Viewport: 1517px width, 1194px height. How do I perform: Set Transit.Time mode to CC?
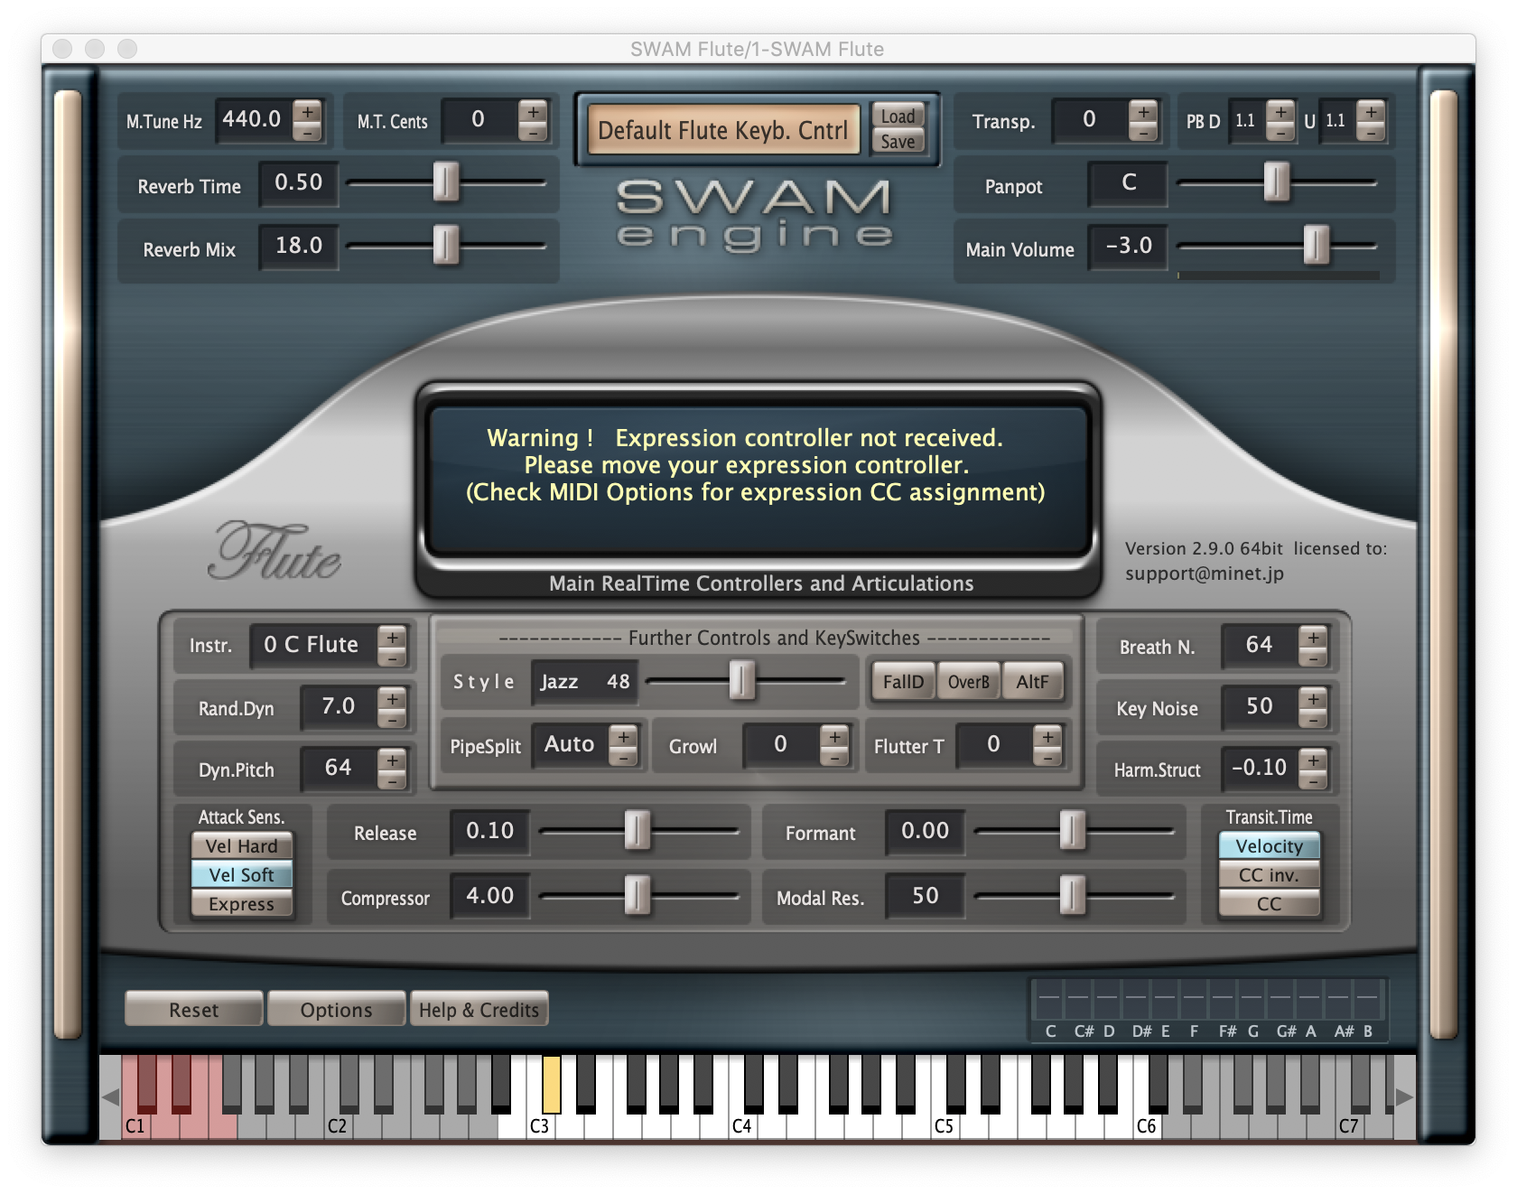pyautogui.click(x=1269, y=903)
